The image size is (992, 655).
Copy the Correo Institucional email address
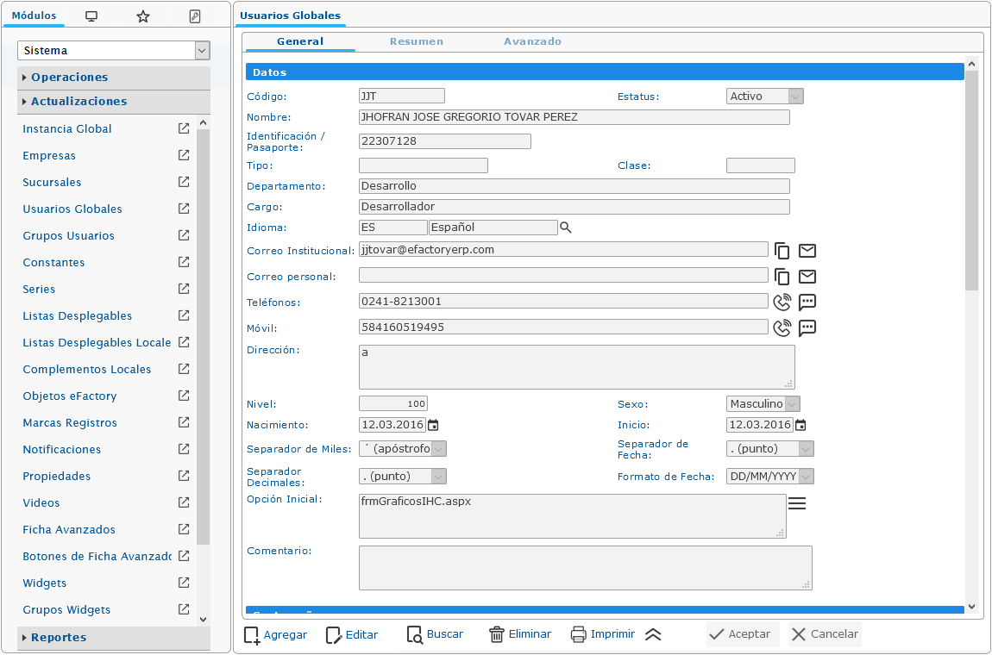[782, 251]
